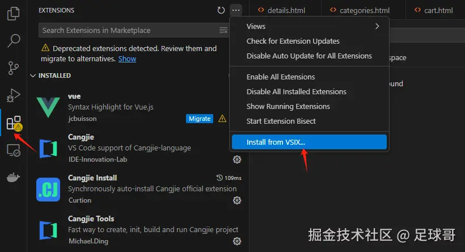The height and width of the screenshot is (252, 465).
Task: Open the Cangjie extension entry title
Action: [x=81, y=137]
